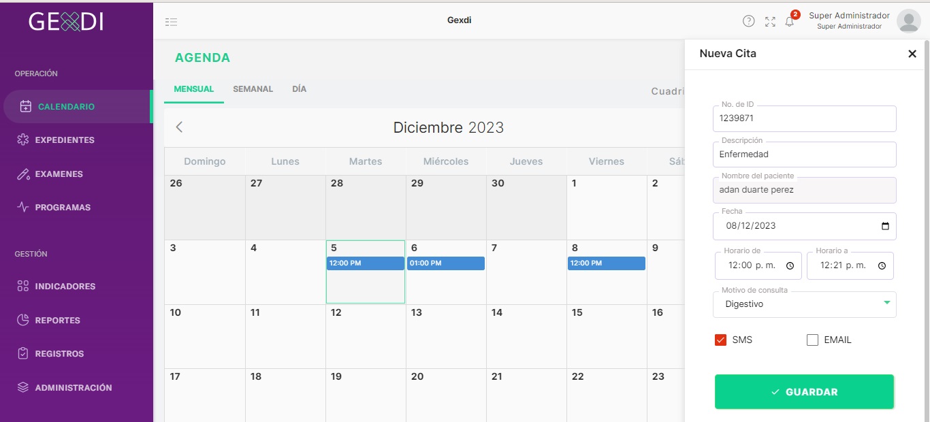Click the Horario de time field
The image size is (930, 422).
(758, 266)
